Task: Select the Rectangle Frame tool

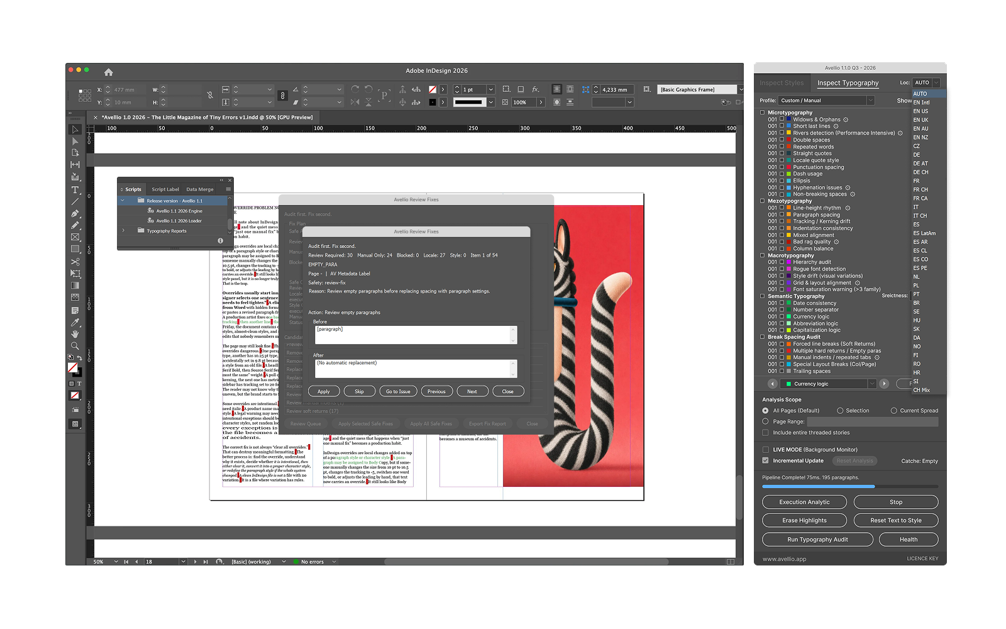Action: [75, 237]
